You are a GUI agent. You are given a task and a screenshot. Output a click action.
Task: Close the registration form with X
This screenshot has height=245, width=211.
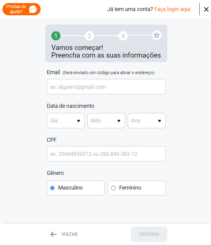click(206, 9)
